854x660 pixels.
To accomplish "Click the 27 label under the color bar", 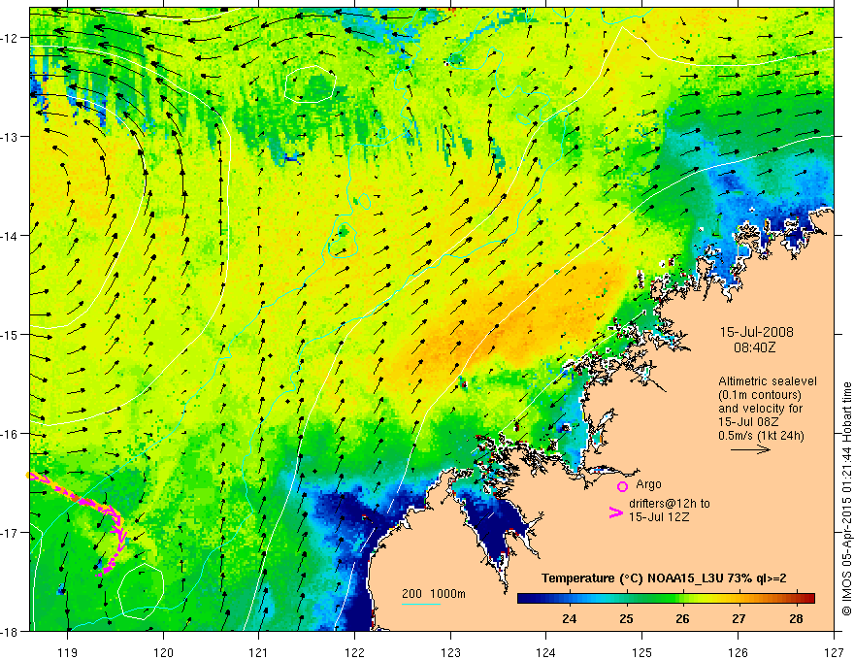I will click(x=739, y=619).
